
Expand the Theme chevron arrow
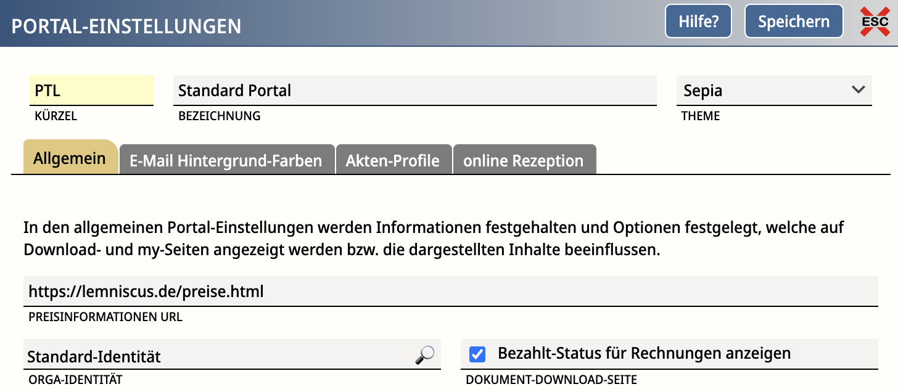click(x=858, y=90)
